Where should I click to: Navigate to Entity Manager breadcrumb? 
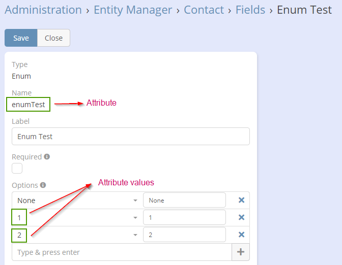133,10
